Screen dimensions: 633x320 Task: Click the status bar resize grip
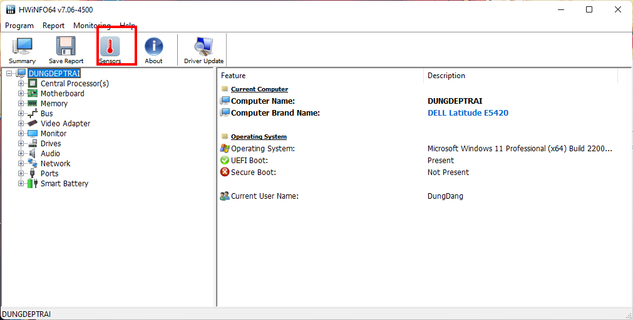click(x=628, y=315)
